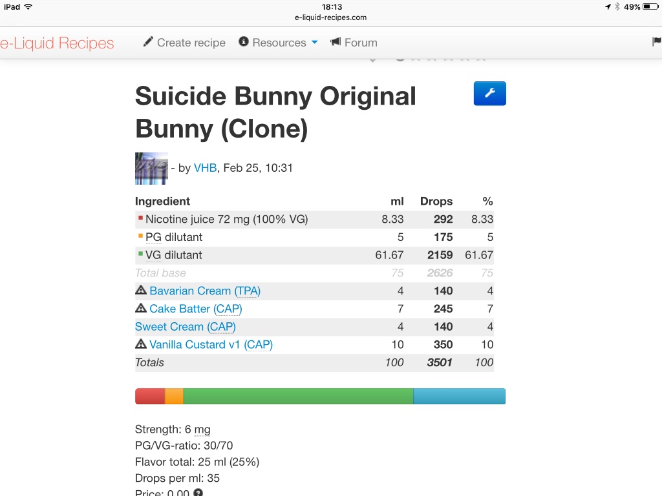Click the info icon beside Resources
This screenshot has height=496, width=662.
pos(244,42)
